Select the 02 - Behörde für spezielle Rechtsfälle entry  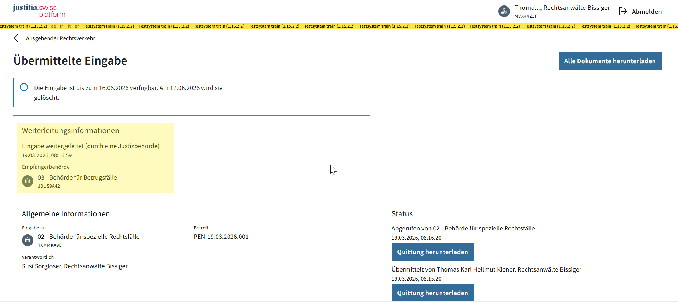(89, 237)
